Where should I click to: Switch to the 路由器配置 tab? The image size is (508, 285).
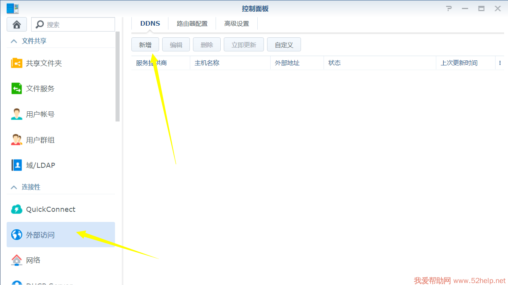pos(192,23)
